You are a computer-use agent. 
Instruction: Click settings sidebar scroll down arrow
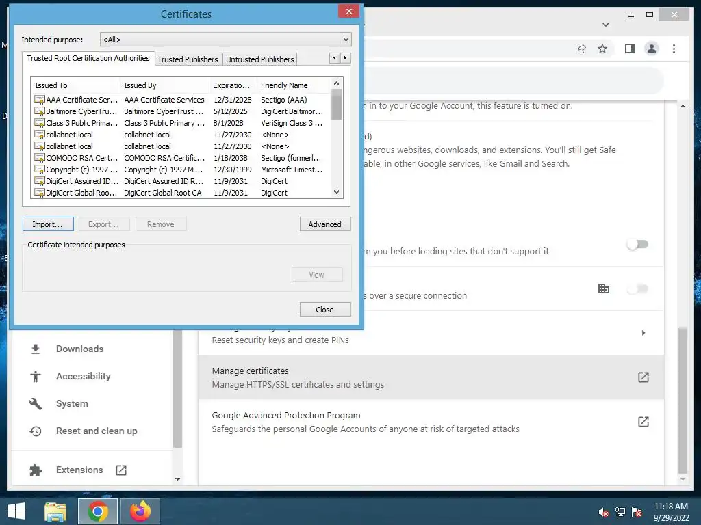177,479
